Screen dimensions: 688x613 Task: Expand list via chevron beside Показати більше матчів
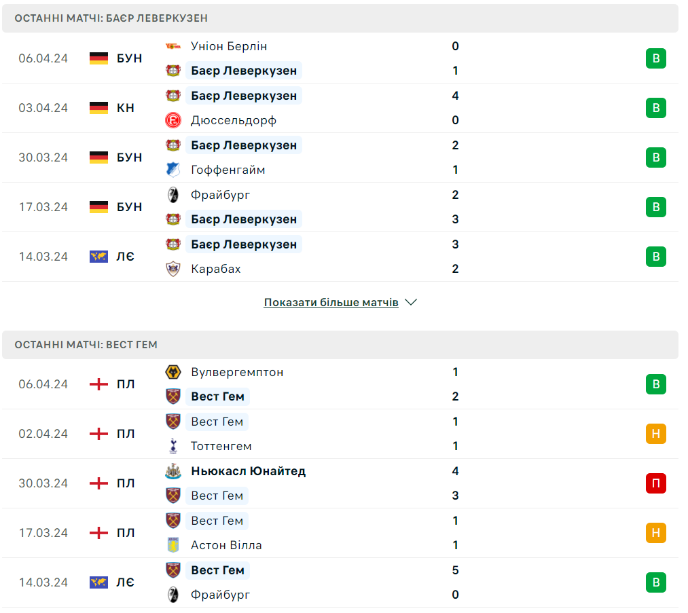[x=411, y=303]
